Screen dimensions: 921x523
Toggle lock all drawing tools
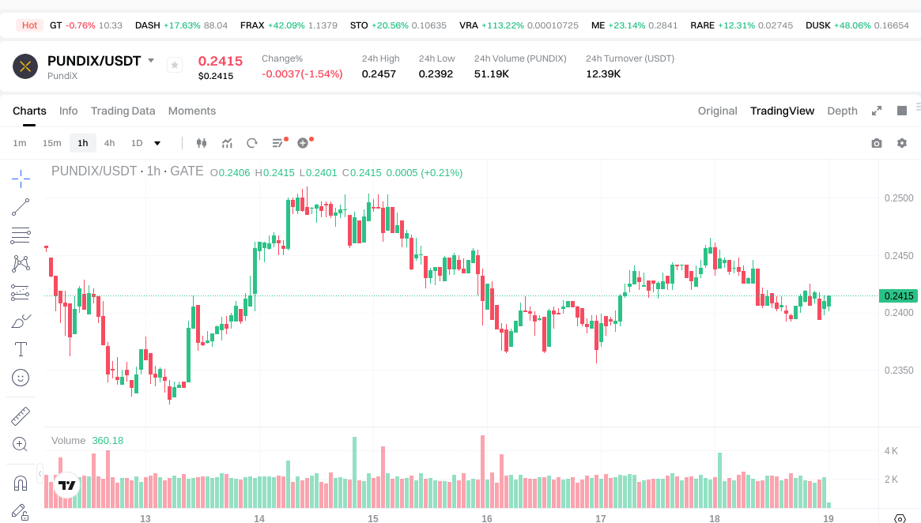pos(21,512)
